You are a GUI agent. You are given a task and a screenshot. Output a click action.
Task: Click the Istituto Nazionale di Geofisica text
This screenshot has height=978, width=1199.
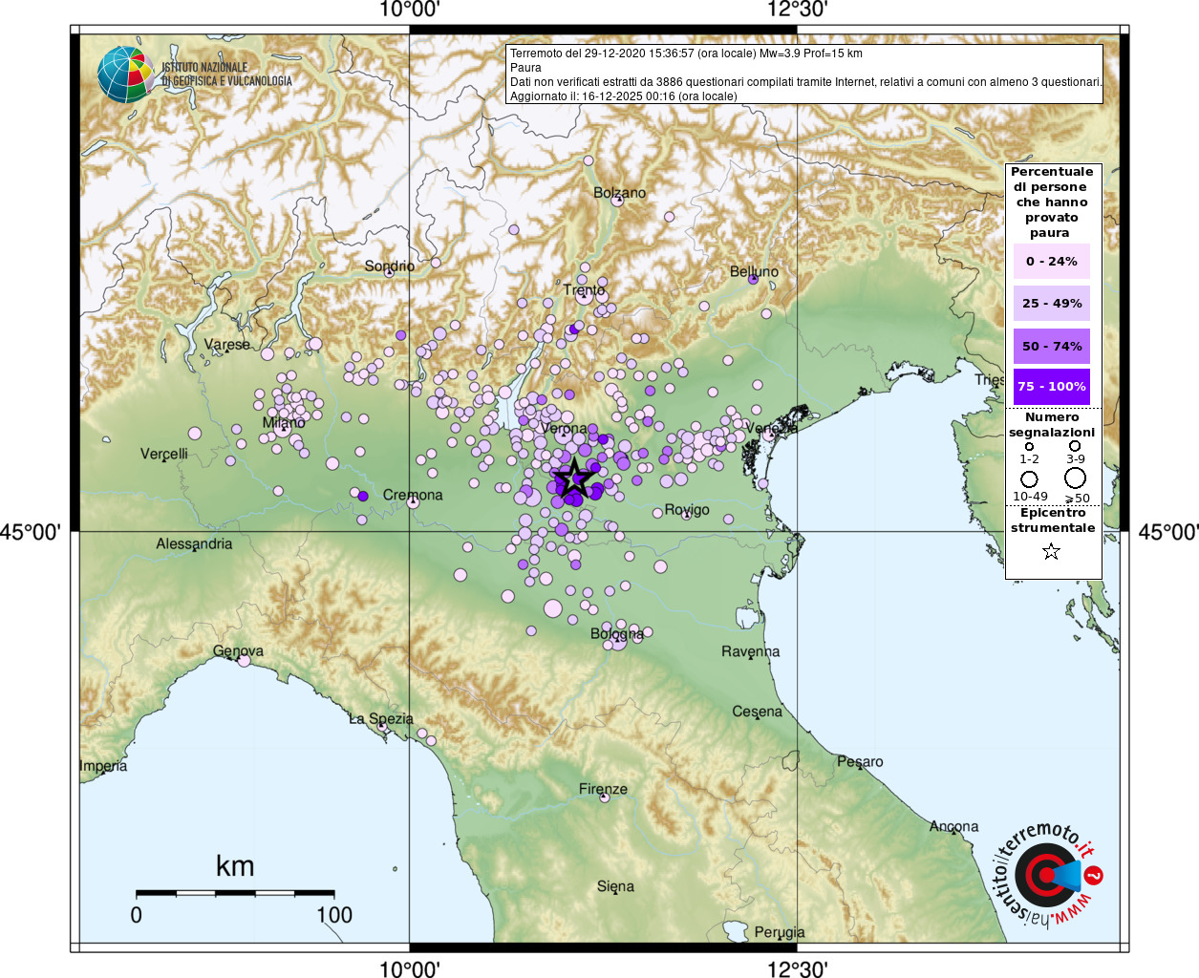coord(226,74)
